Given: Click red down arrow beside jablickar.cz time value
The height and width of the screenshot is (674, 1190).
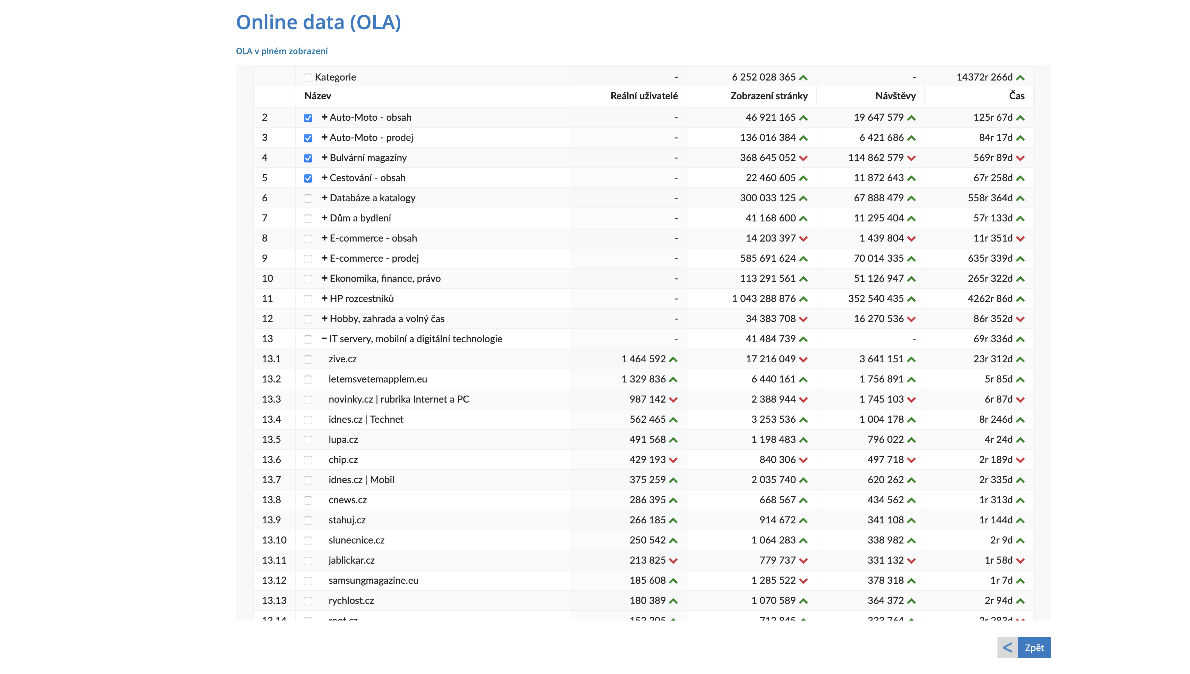Looking at the screenshot, I should 1020,561.
